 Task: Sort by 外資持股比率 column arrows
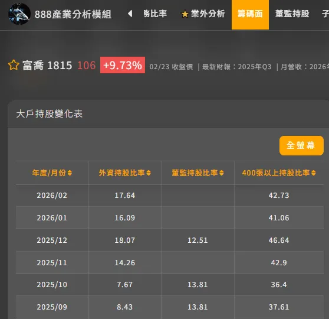[149, 173]
